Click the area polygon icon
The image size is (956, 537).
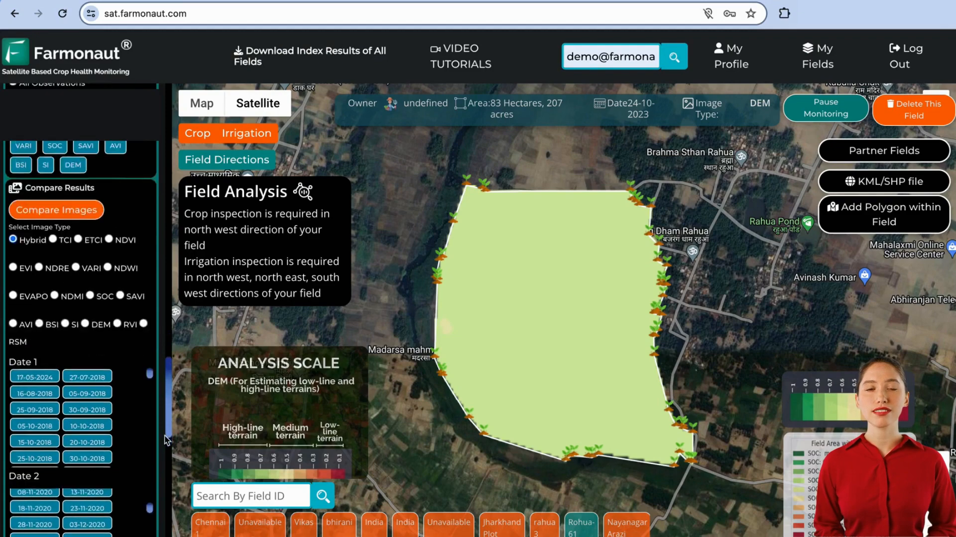click(460, 103)
